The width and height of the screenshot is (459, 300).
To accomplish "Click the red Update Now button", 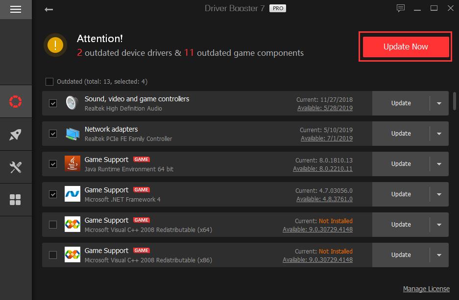I will point(406,47).
